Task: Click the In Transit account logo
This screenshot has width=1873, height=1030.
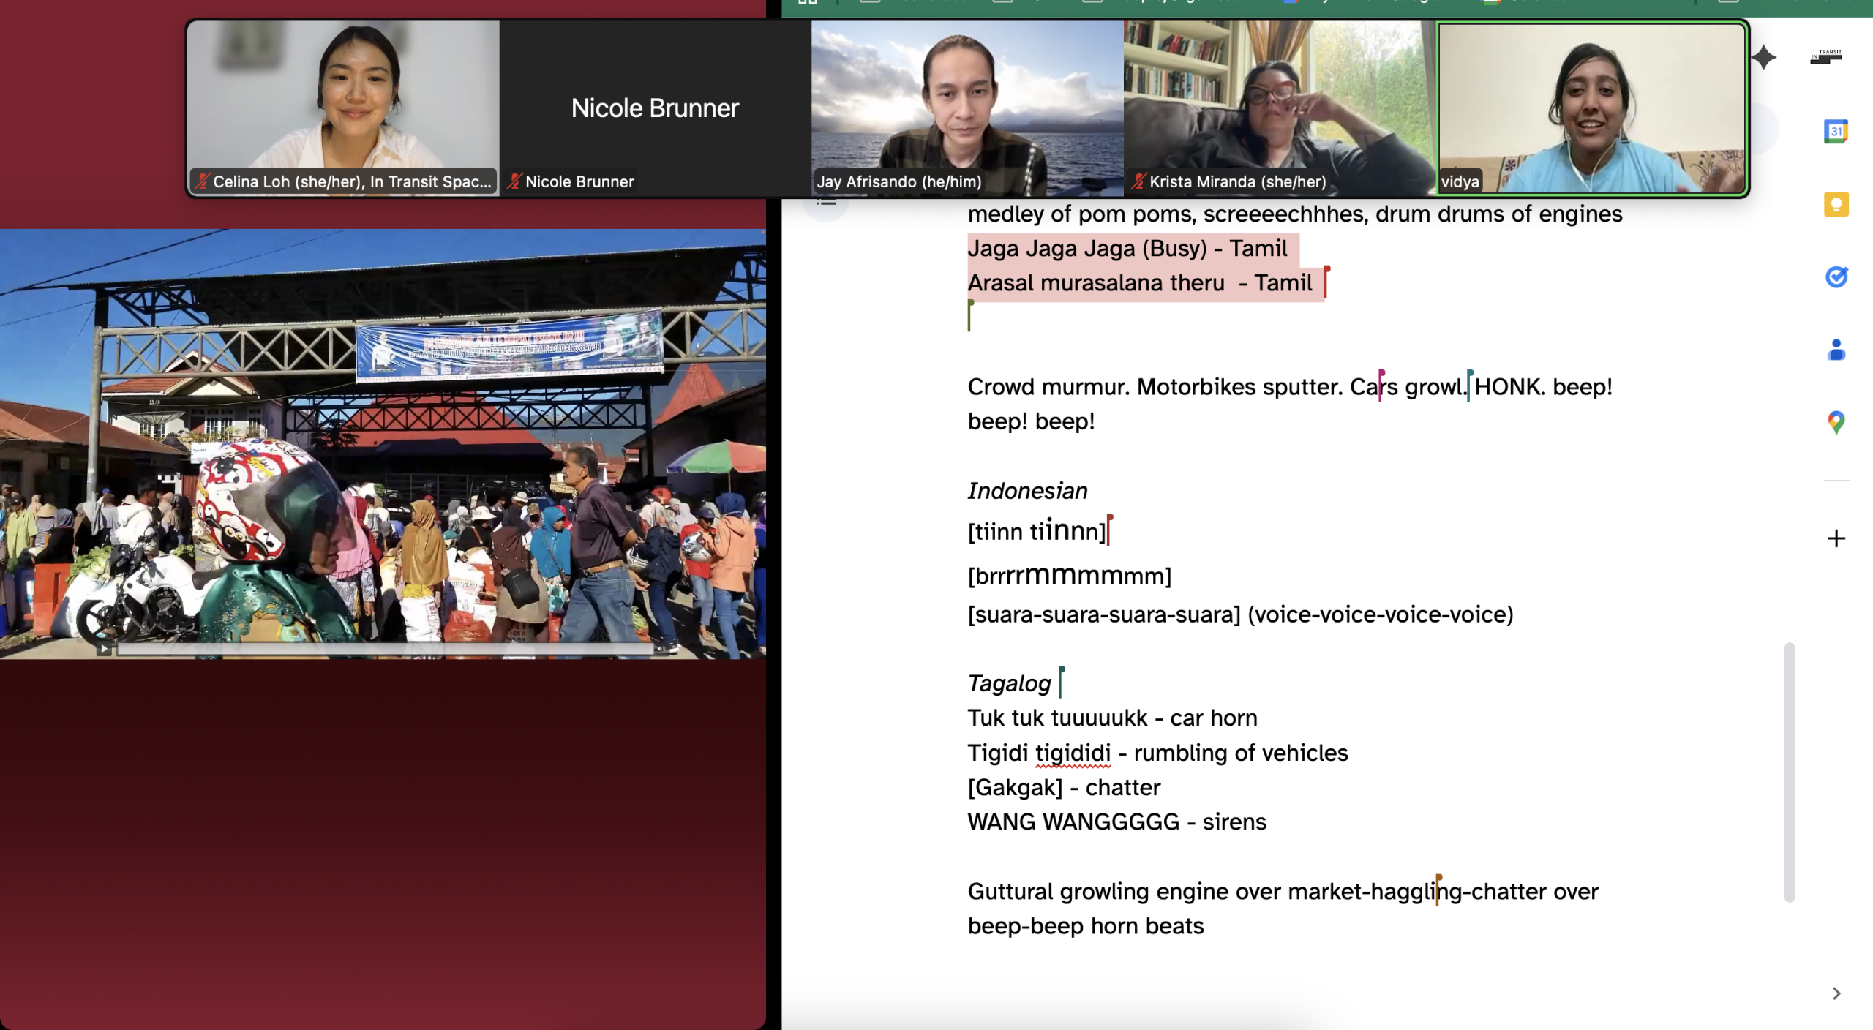Action: (x=1826, y=57)
